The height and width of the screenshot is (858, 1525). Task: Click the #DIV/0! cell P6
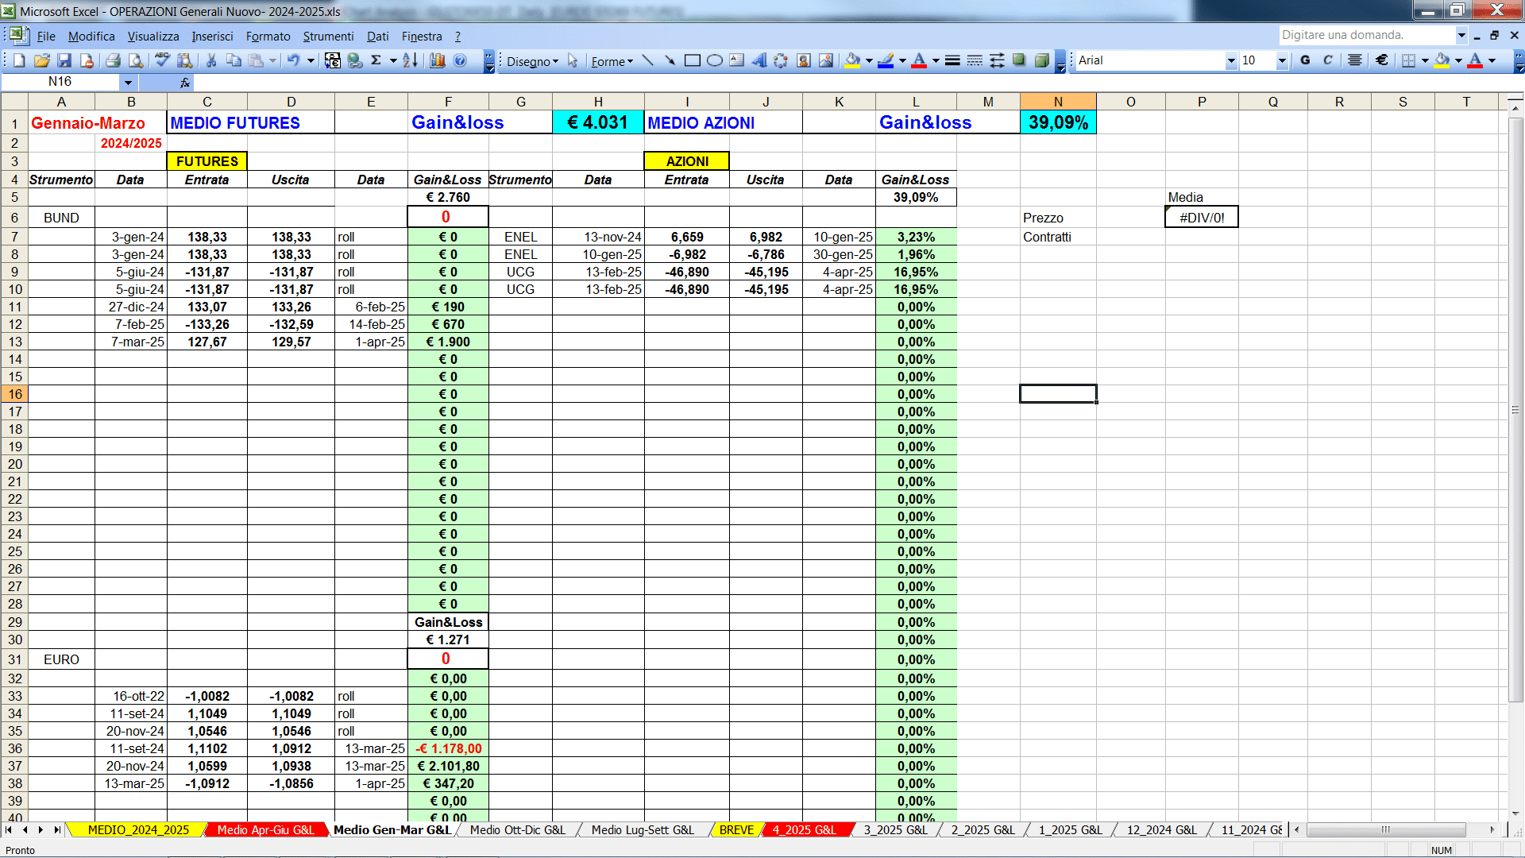(1202, 218)
